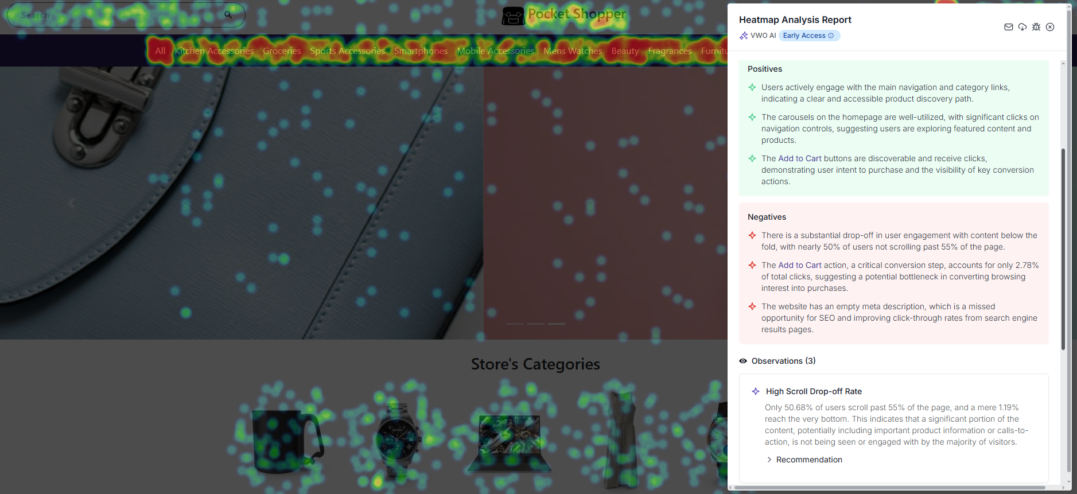Click sparkle icon beside High Scroll Drop-off Rate
Screen dimensions: 1077x494
click(756, 391)
